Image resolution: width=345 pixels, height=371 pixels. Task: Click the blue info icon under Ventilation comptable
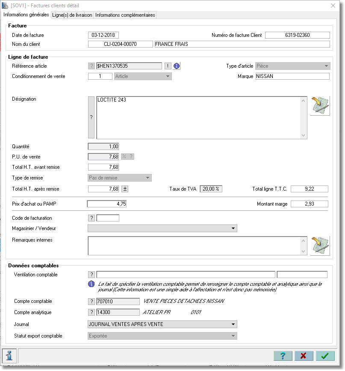click(91, 284)
